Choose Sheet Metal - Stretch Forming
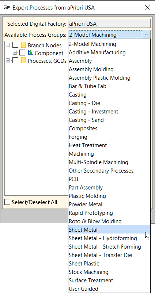The width and height of the screenshot is (155, 293). pyautogui.click(x=109, y=247)
